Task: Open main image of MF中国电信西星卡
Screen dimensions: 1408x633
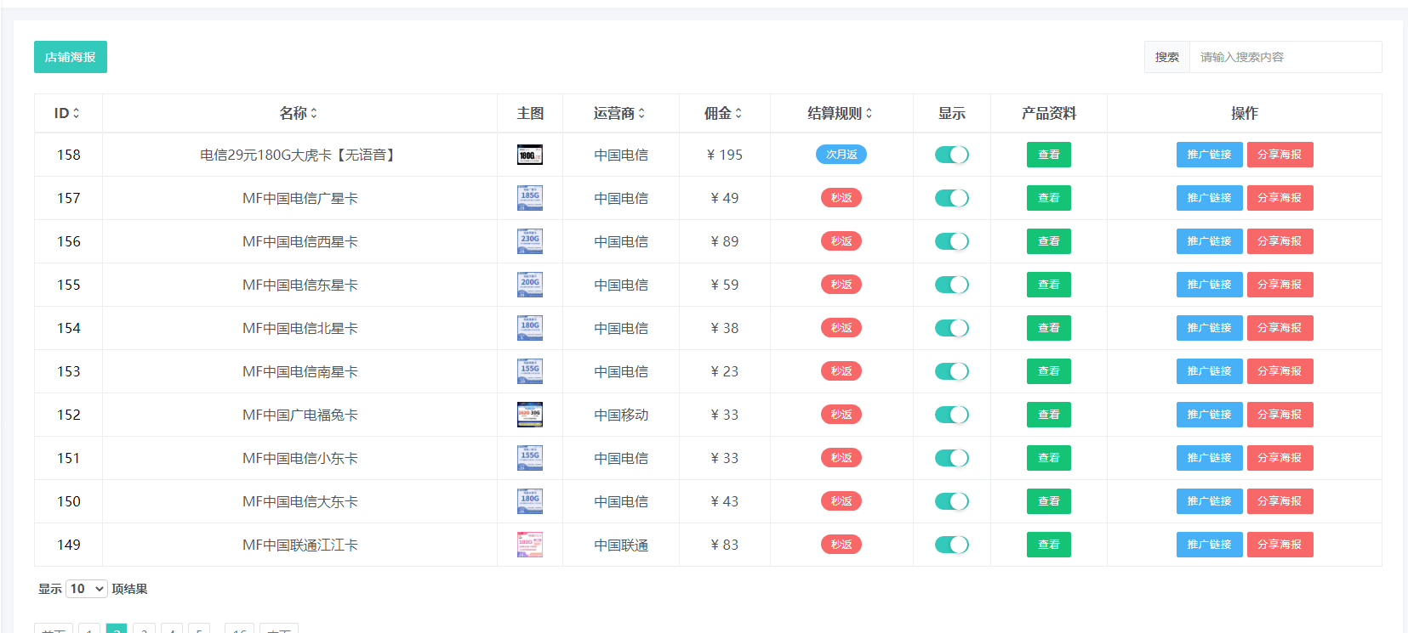Action: pos(530,241)
